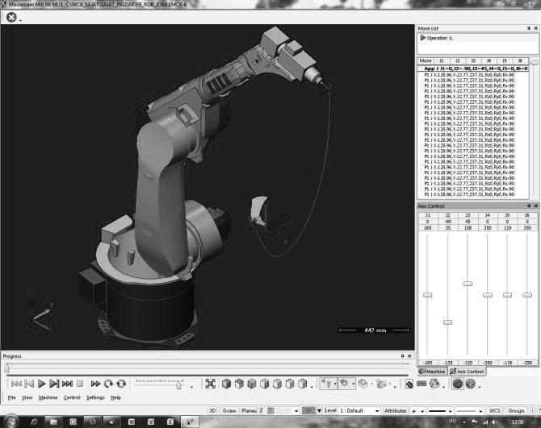Image resolution: width=541 pixels, height=428 pixels.
Task: Expand the Operation 1 item in Move List
Action: 422,38
